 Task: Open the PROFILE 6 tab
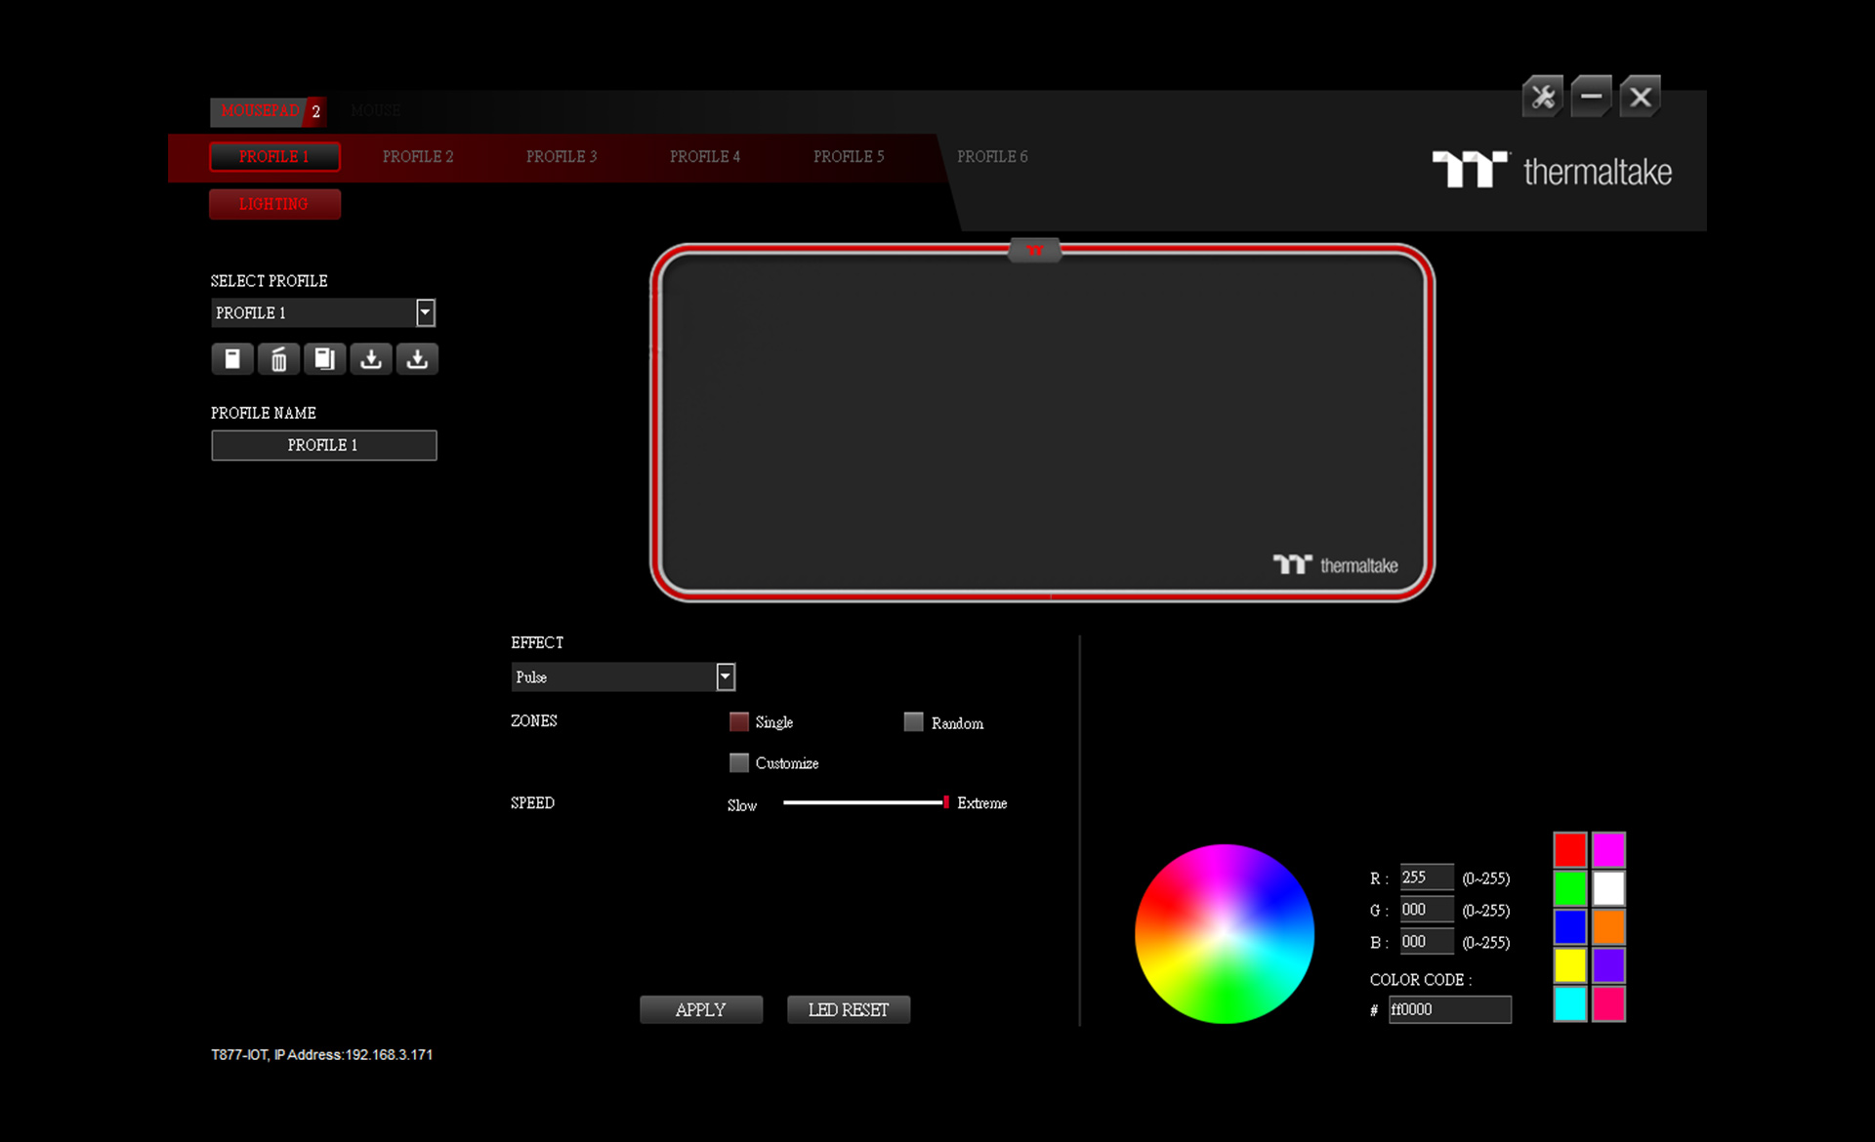coord(992,156)
